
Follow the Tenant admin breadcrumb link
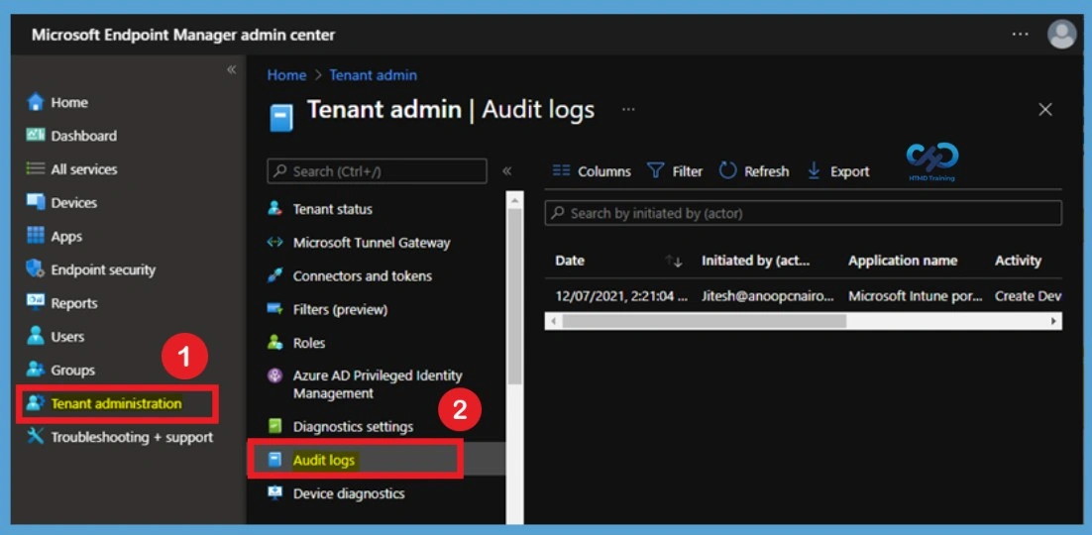(x=374, y=75)
